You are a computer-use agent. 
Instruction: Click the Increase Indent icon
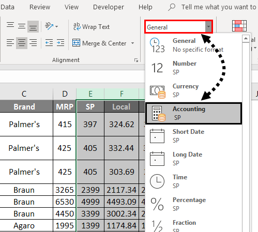coord(60,43)
